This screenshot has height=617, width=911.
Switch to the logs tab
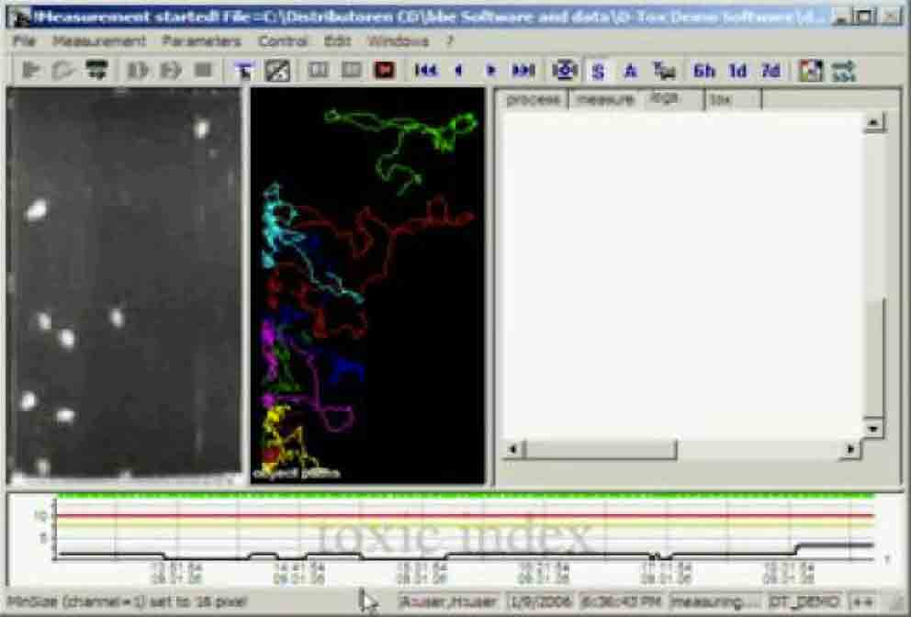(x=665, y=97)
